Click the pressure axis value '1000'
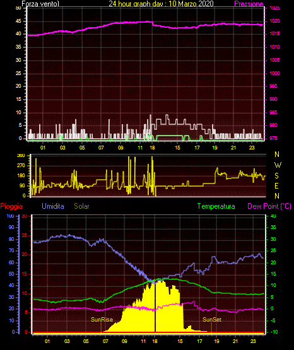 point(274,73)
